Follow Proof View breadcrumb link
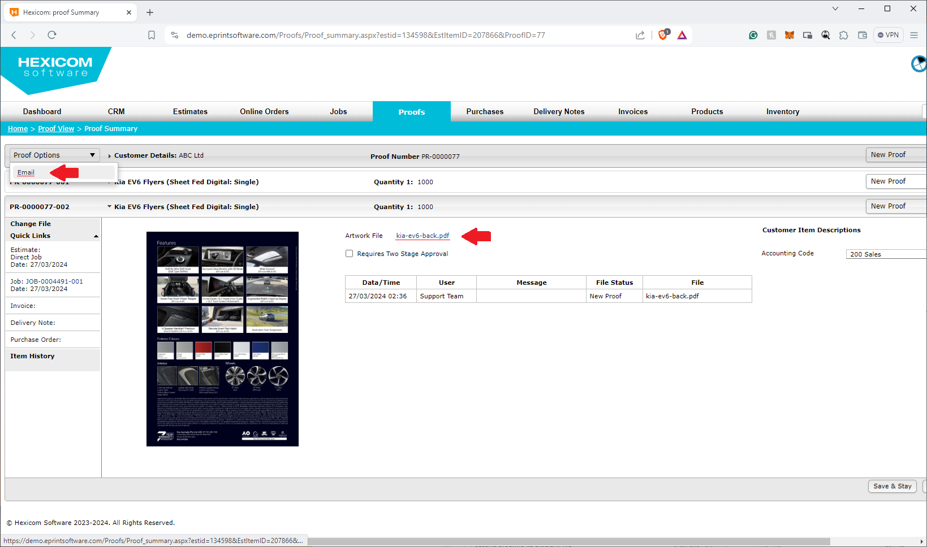 click(x=56, y=129)
